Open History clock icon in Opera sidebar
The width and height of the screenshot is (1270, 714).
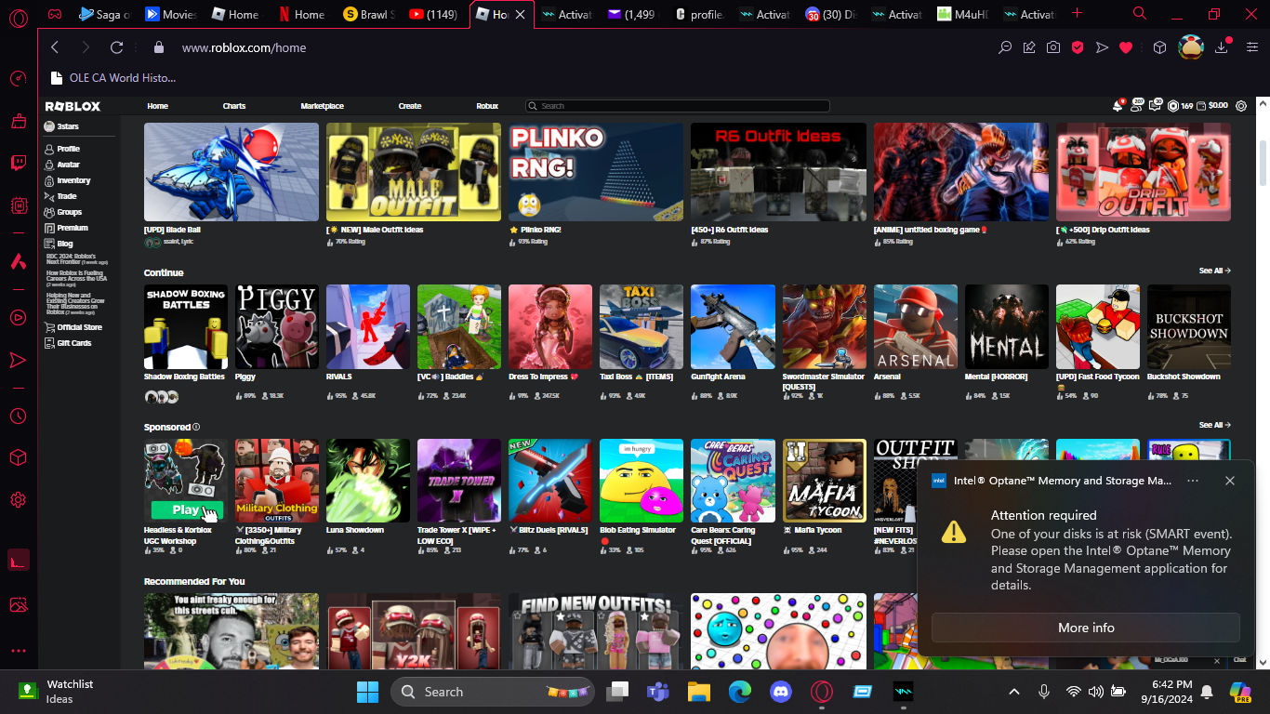(x=18, y=416)
